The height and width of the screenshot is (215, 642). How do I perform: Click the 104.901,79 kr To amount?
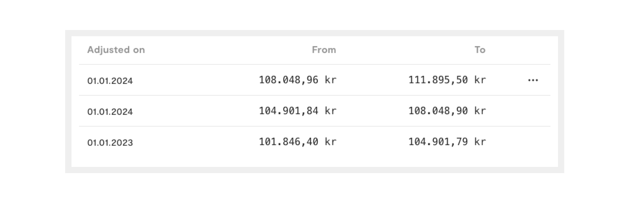pyautogui.click(x=447, y=142)
